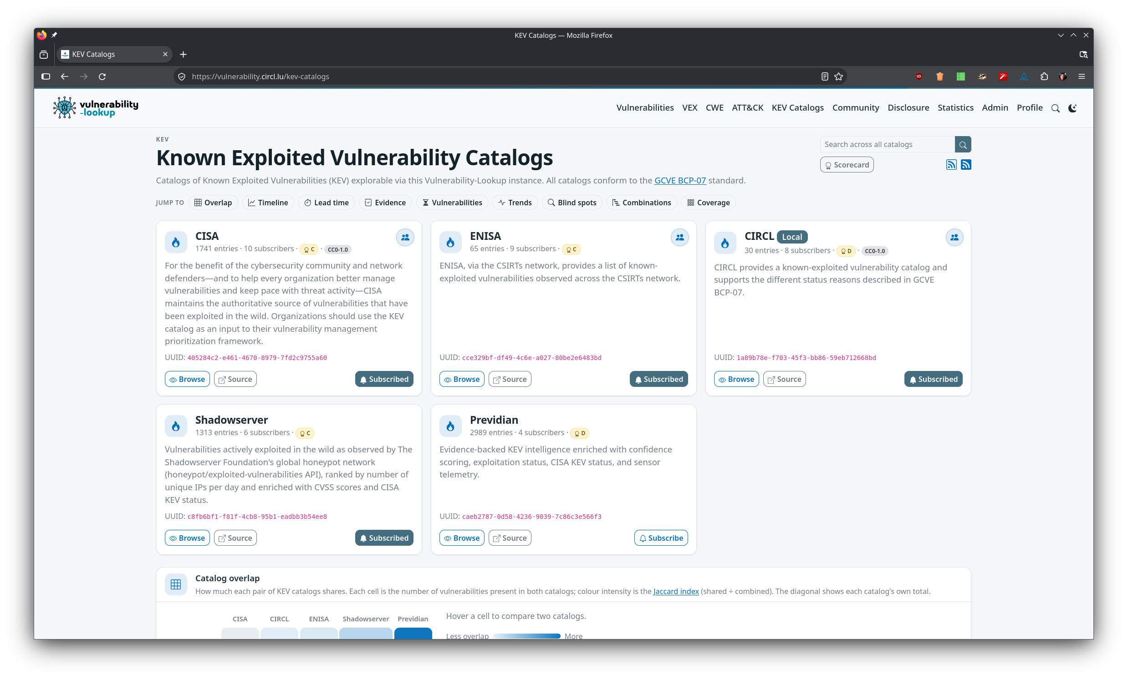
Task: Jump to the Overlap section
Action: click(x=213, y=203)
